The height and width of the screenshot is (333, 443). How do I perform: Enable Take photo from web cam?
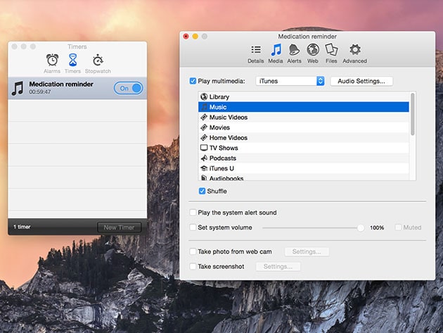193,251
